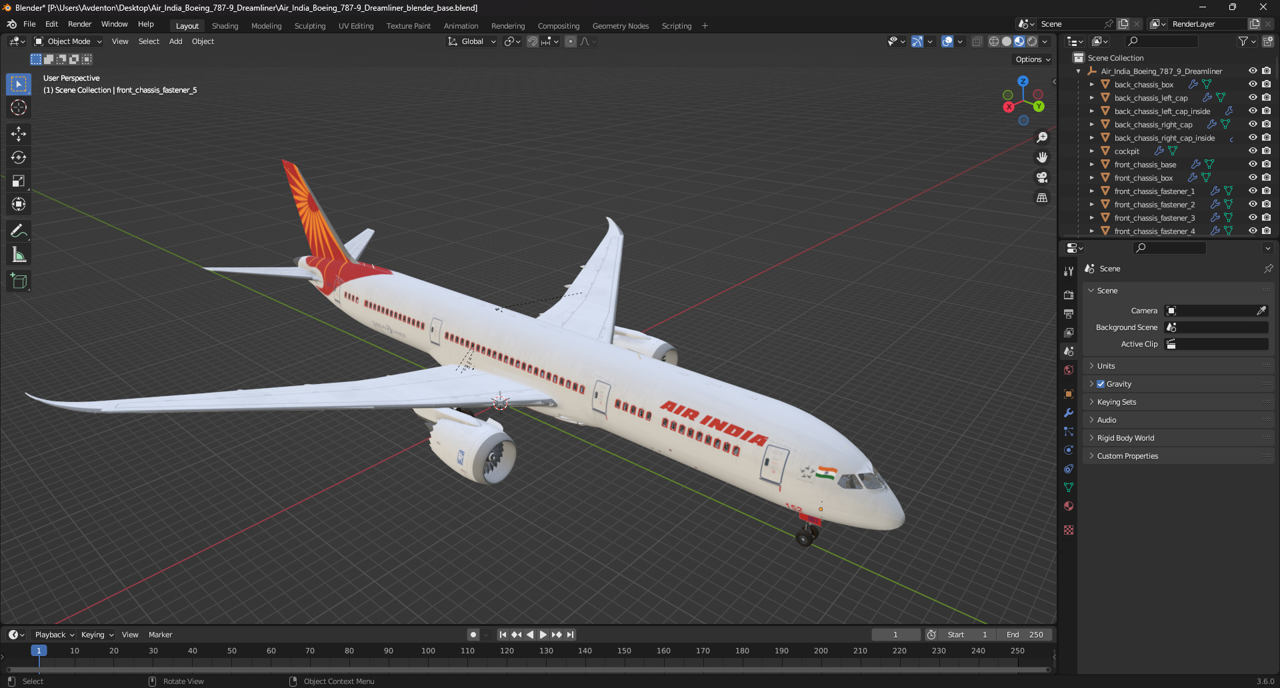1280x688 pixels.
Task: Choose the Annotate tool
Action: 19,231
